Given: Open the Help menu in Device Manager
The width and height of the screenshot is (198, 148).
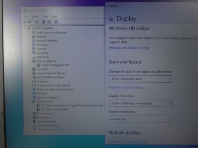Looking at the screenshot, I should coord(54,17).
